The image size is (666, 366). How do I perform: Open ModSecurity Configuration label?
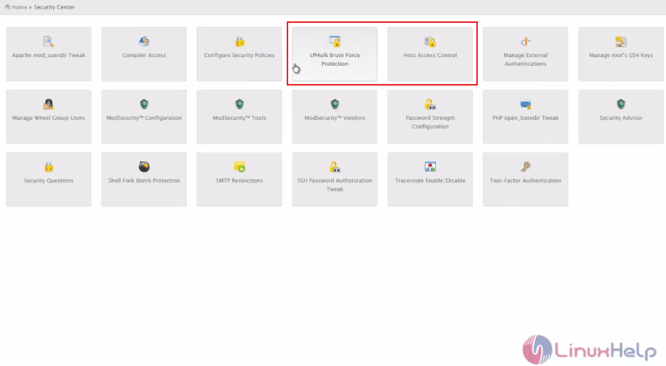tap(144, 118)
